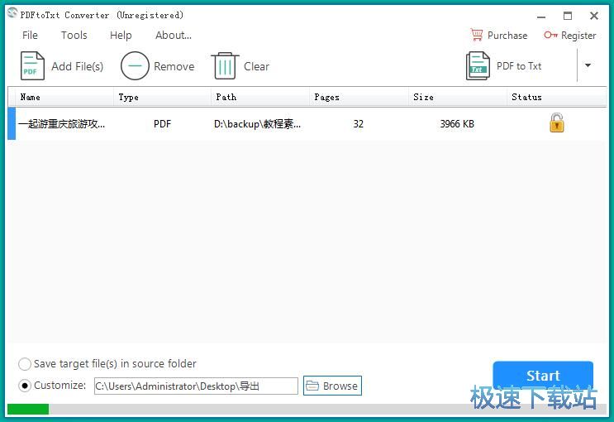Viewport: 614px width, 422px height.
Task: Click the app logo in title bar
Action: click(x=12, y=13)
